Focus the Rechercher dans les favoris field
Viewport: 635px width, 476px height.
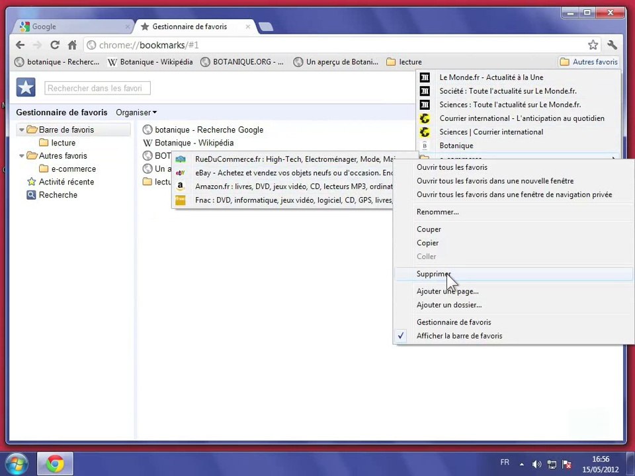(x=97, y=88)
